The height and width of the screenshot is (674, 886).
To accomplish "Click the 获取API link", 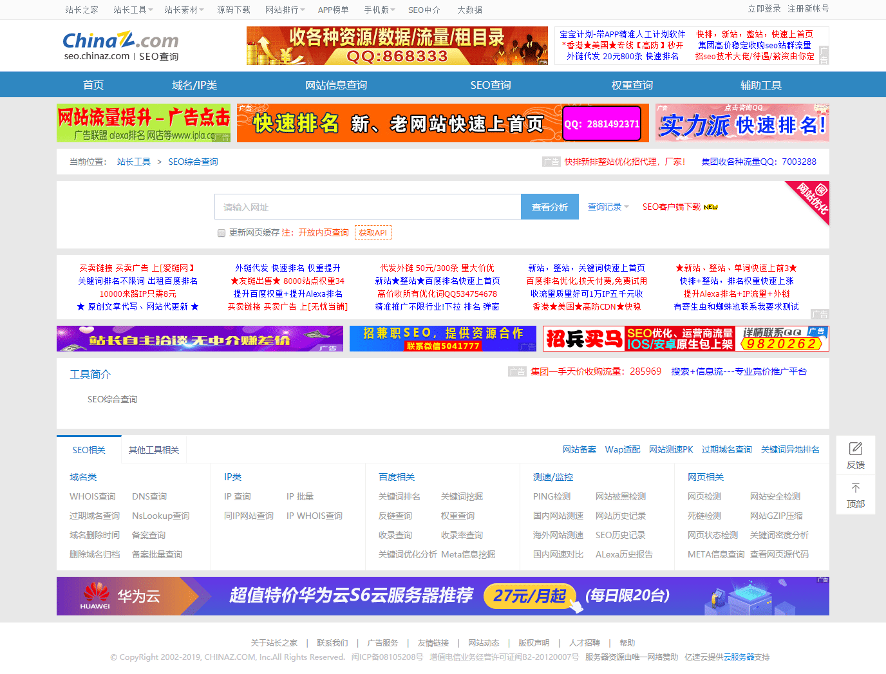I will point(373,233).
